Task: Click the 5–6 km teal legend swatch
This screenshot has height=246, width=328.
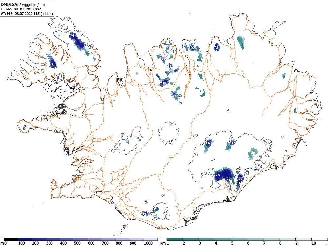Action: [x=239, y=239]
